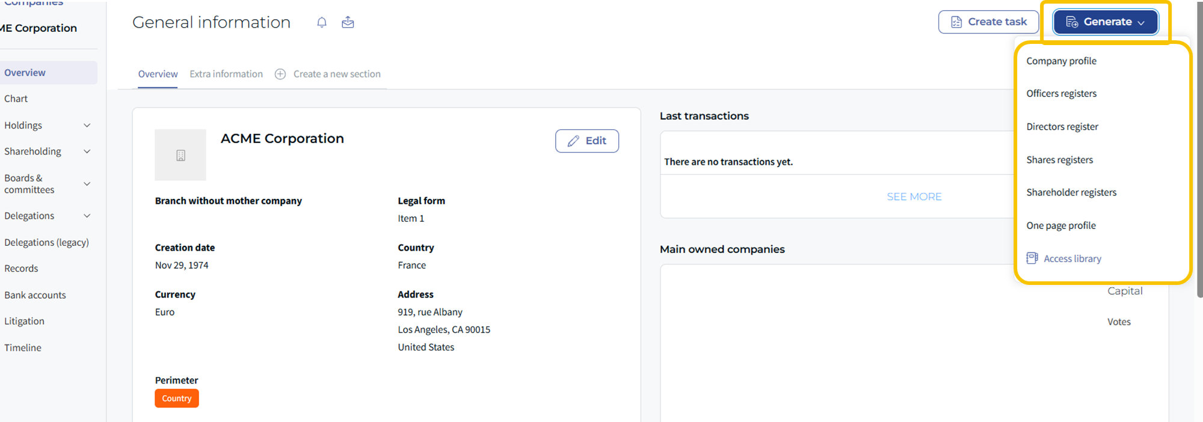Viewport: 1203px width, 422px height.
Task: Click the Item 1 legal form value
Action: (411, 218)
